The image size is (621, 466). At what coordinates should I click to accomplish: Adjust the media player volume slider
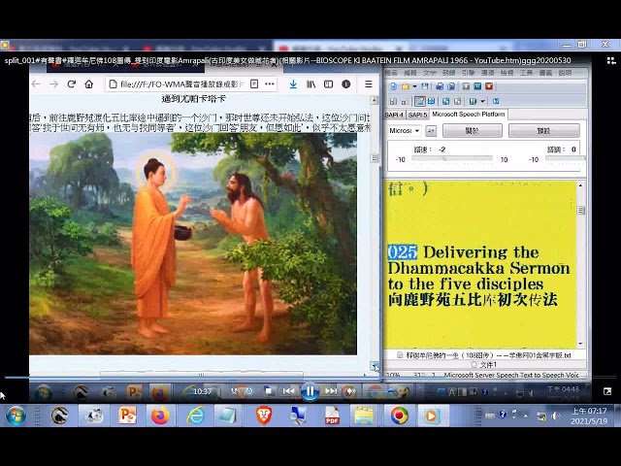[x=380, y=392]
